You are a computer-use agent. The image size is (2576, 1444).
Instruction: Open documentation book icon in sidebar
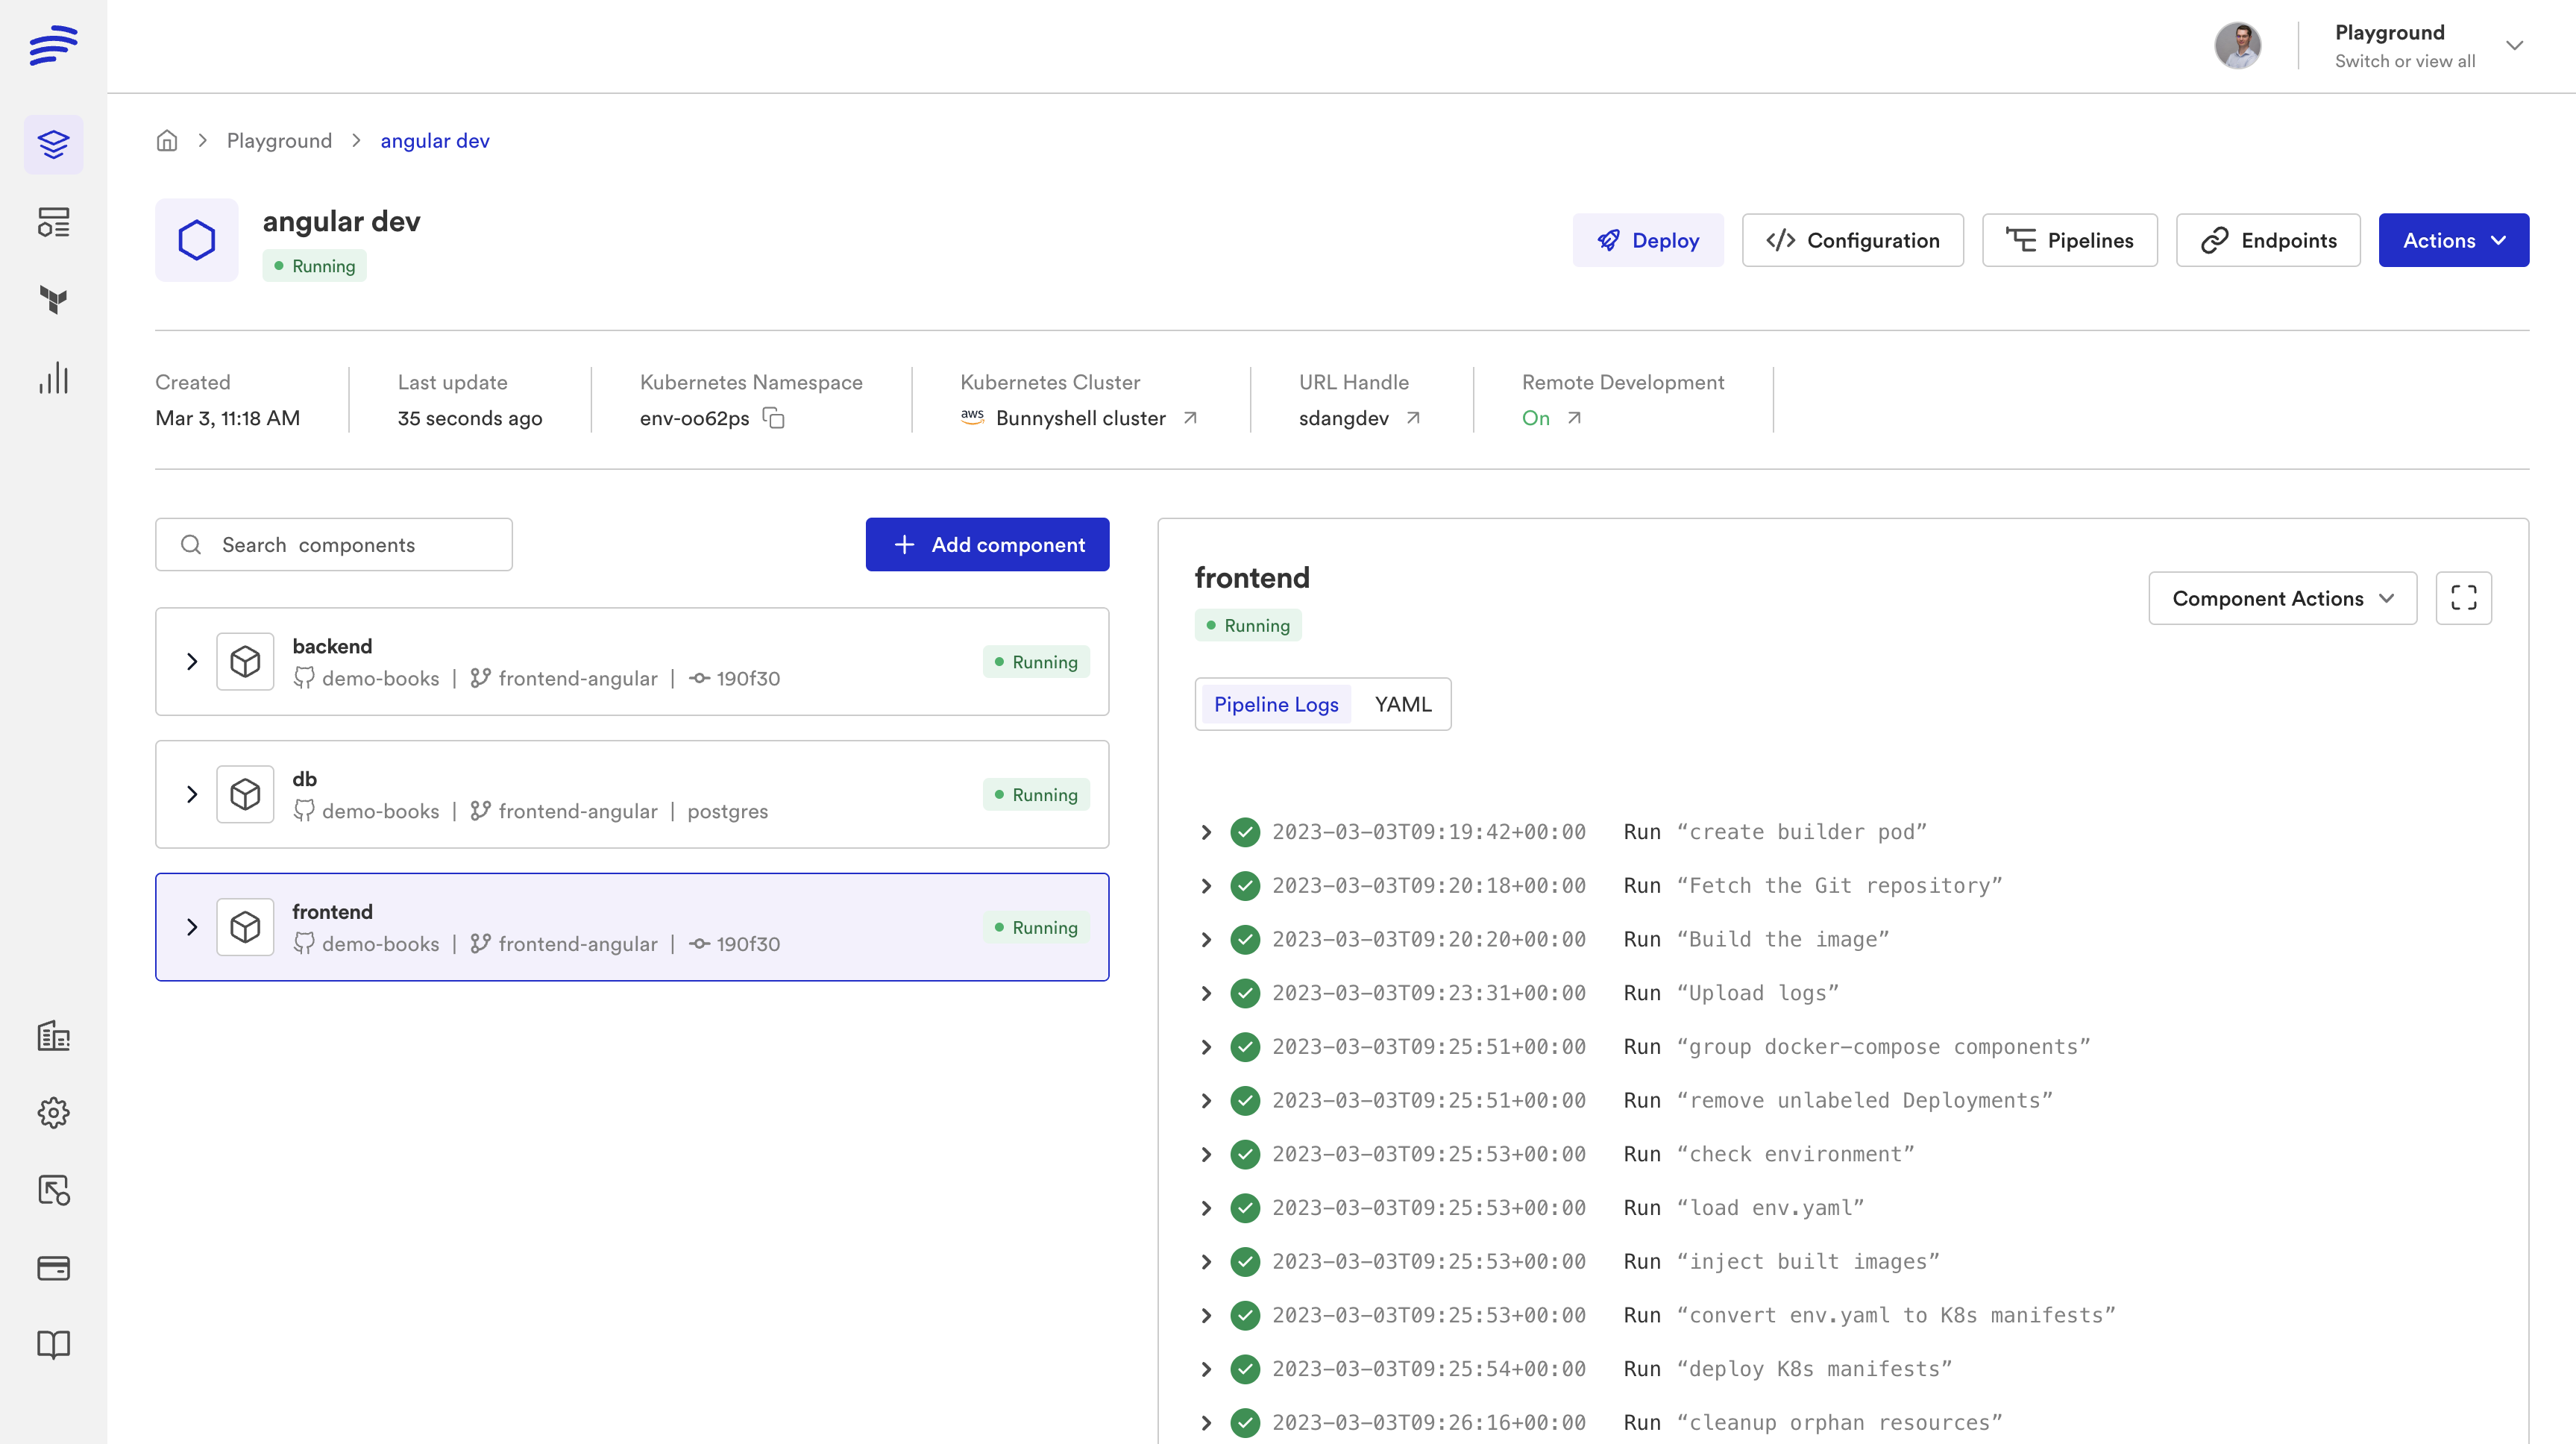(x=53, y=1345)
